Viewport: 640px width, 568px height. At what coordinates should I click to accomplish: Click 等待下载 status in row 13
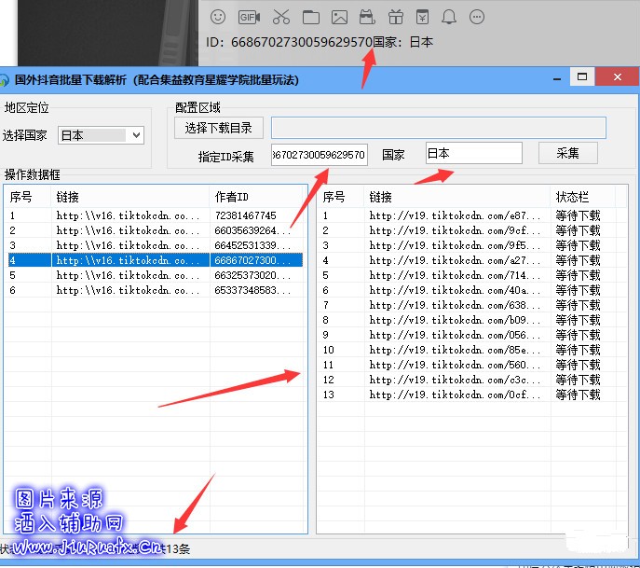click(x=578, y=395)
